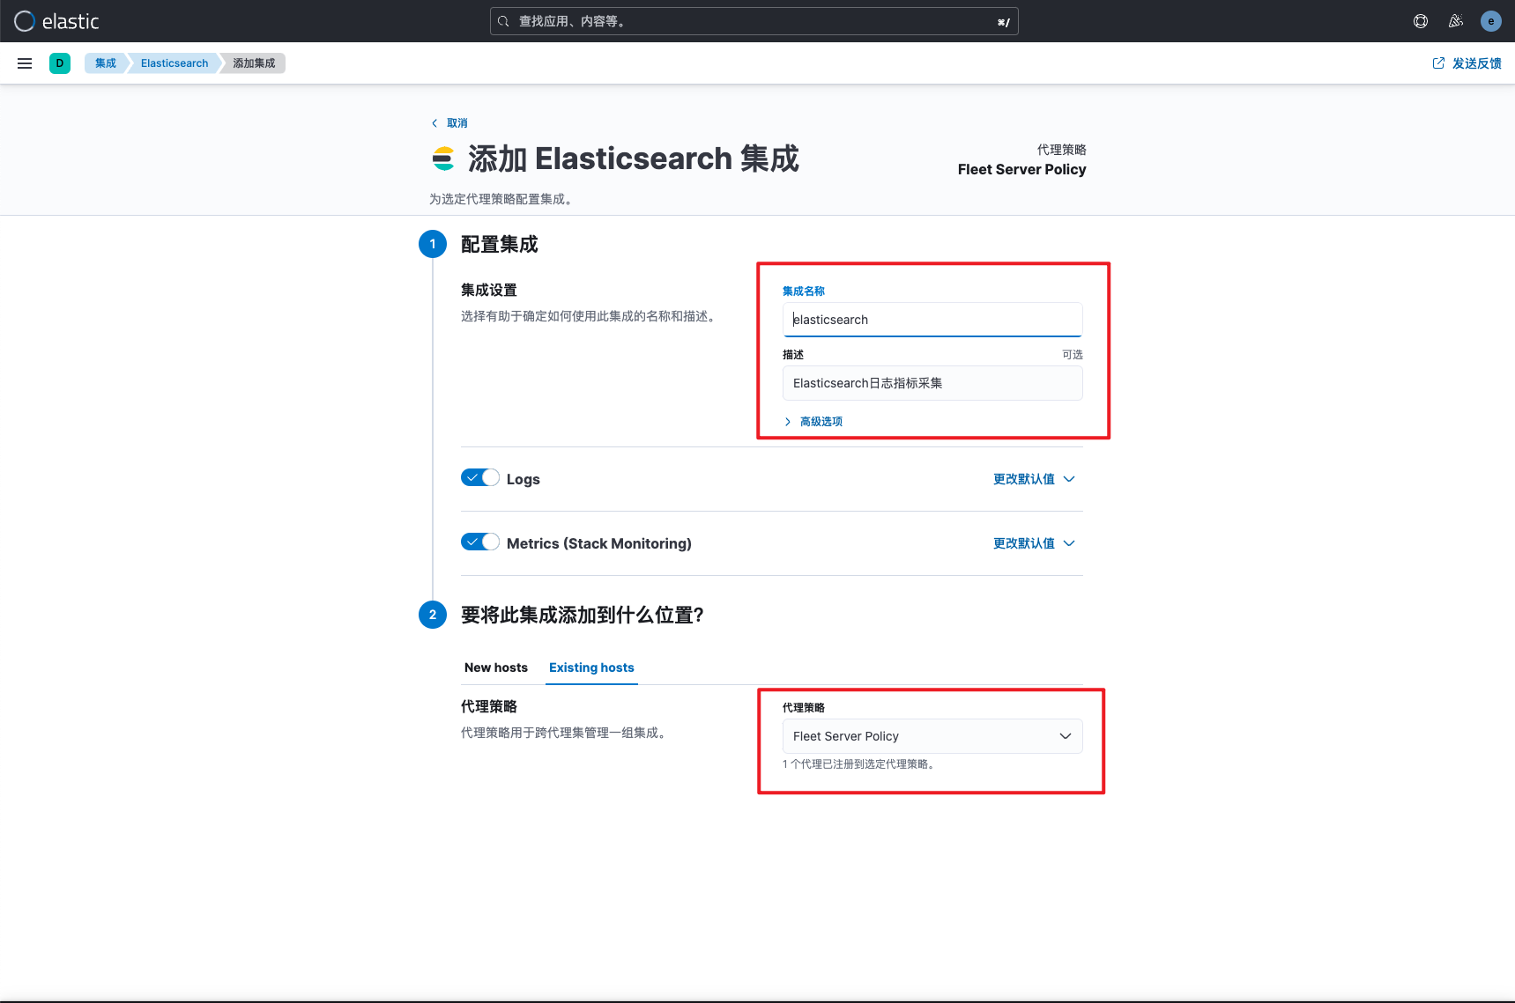
Task: Open the 代理策略 dropdown
Action: 932,736
